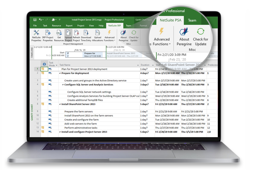The height and width of the screenshot is (170, 253).
Task: Click 'Prepare the farm servers' task name
Action: tap(78, 111)
